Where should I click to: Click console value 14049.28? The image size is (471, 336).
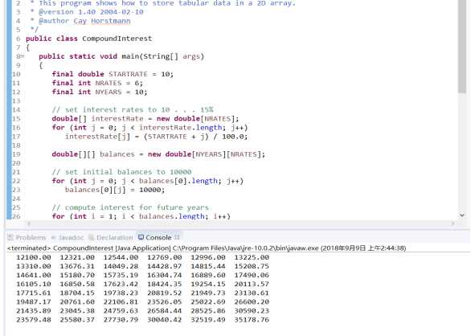pos(121,266)
